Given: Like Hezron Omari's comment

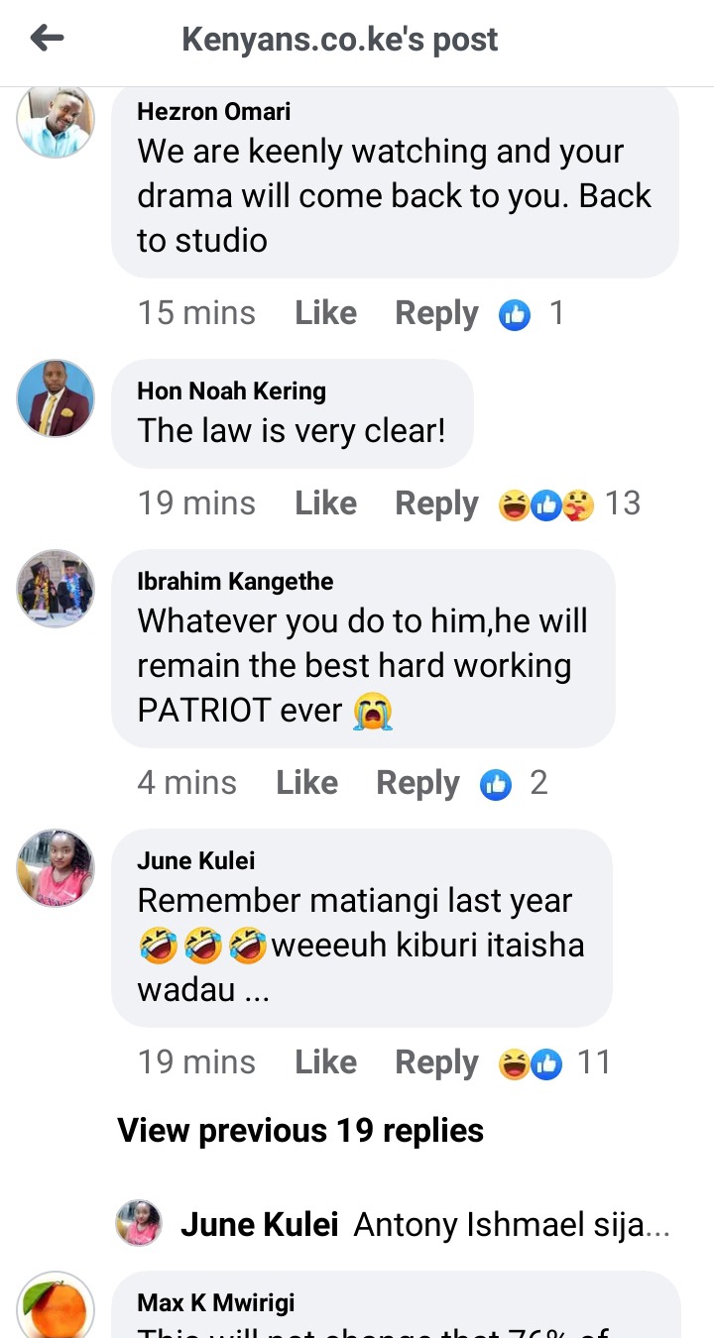Looking at the screenshot, I should tap(326, 313).
